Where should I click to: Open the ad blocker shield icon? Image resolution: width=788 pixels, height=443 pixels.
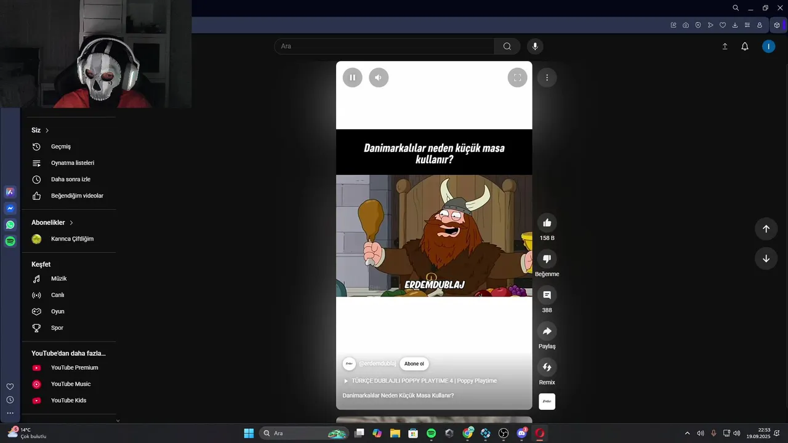(x=698, y=25)
